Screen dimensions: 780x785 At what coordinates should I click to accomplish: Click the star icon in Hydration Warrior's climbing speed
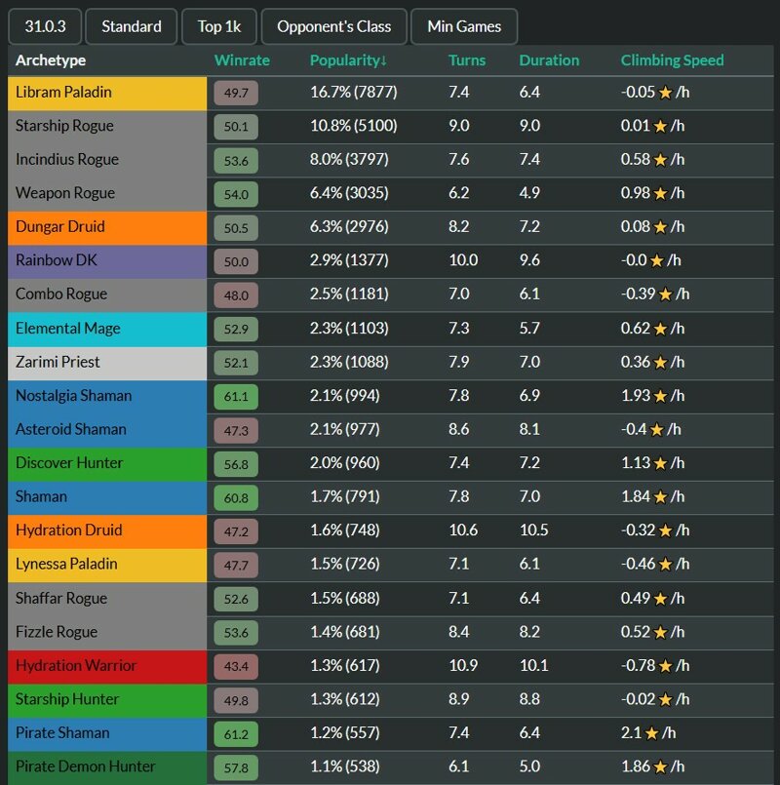665,666
